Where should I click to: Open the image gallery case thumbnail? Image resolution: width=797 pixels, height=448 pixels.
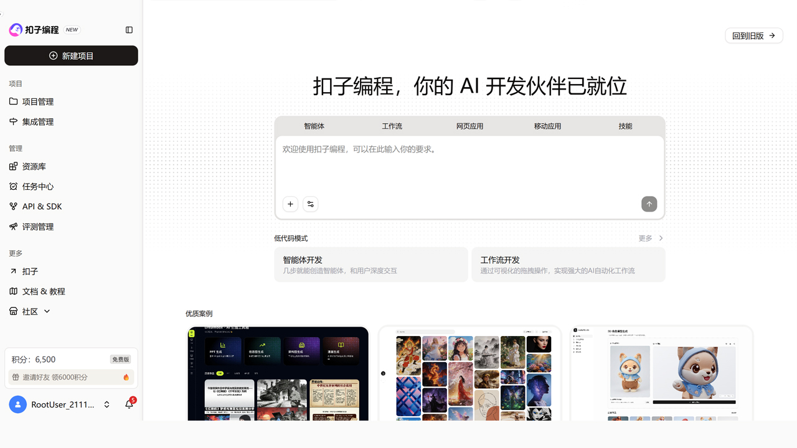(470, 373)
